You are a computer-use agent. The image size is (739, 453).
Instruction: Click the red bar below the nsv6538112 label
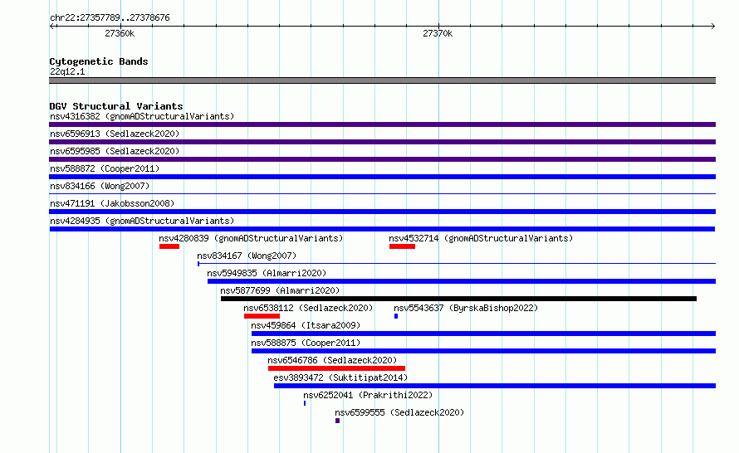point(262,316)
